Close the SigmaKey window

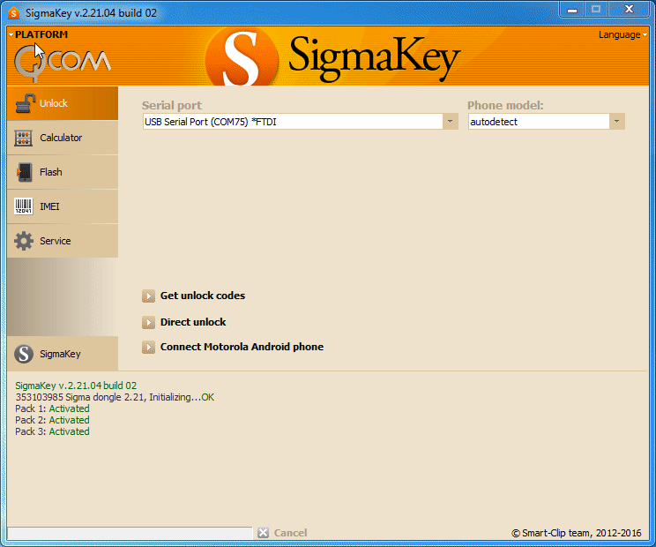point(629,10)
